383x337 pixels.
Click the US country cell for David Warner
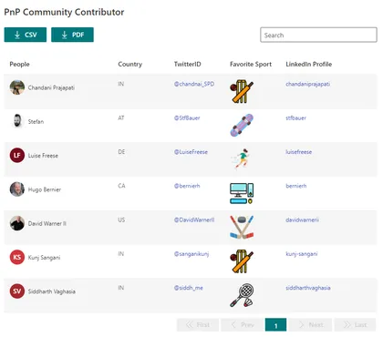(x=121, y=220)
